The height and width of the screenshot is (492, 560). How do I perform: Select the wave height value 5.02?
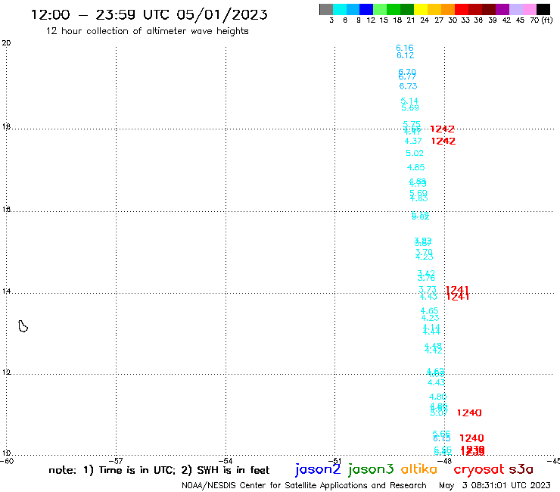click(x=415, y=153)
